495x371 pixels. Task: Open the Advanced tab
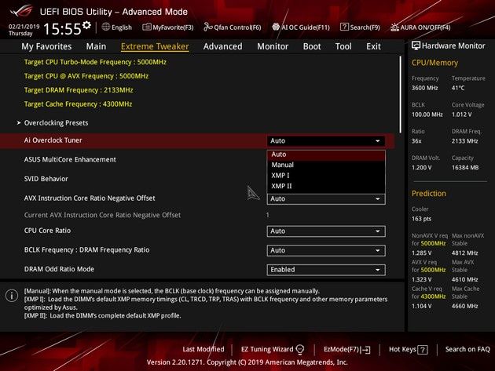(x=222, y=46)
